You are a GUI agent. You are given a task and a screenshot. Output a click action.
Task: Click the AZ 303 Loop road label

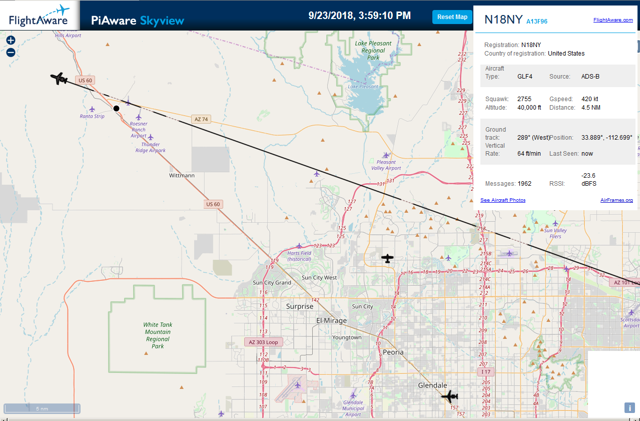click(264, 342)
